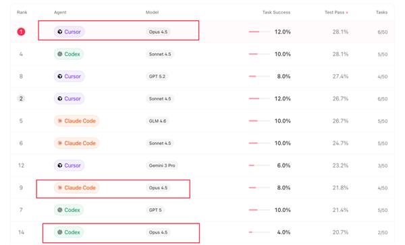This screenshot has width=405, height=245.
Task: Click the progress bar in the GLM 4.6 row
Action: coord(259,121)
